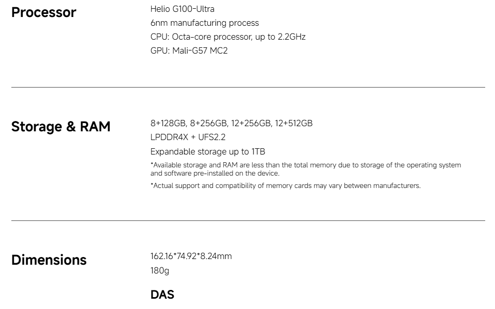Click the GPU Mali-G57 MC2 line
Image resolution: width=495 pixels, height=309 pixels.
[x=189, y=50]
